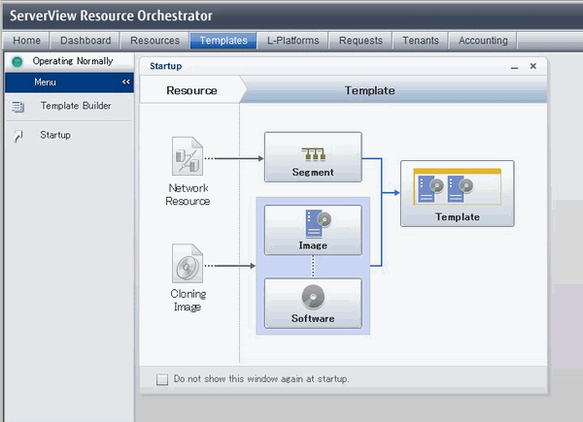Click the Resource header step
This screenshot has height=422, width=583.
[191, 90]
